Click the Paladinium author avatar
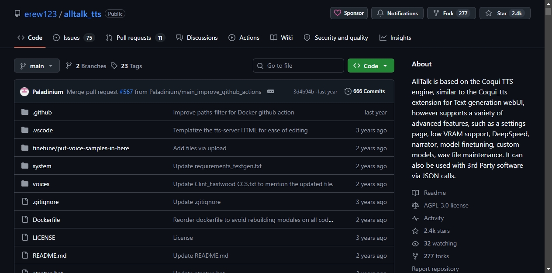Image resolution: width=552 pixels, height=273 pixels. pos(24,92)
